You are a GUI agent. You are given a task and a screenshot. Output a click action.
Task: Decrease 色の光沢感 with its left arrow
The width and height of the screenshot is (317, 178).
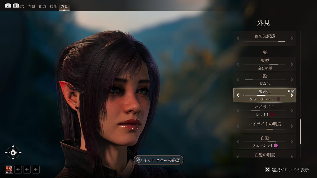[238, 38]
